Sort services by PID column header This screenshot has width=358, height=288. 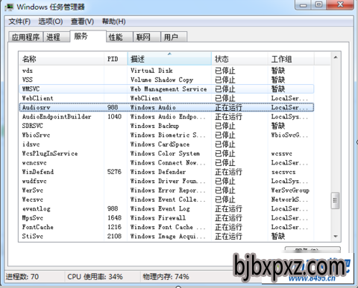tap(116, 59)
